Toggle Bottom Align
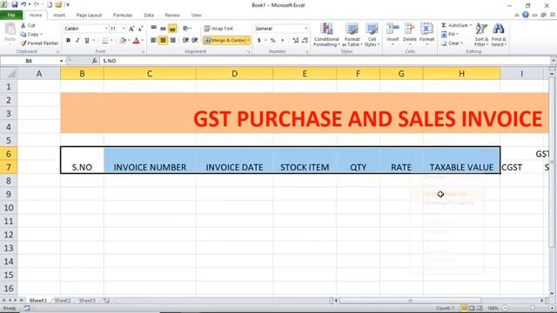Viewport: 557px width, 313px height. point(172,29)
